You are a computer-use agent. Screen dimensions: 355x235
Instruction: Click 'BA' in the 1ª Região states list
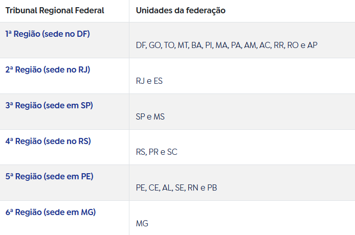point(196,45)
